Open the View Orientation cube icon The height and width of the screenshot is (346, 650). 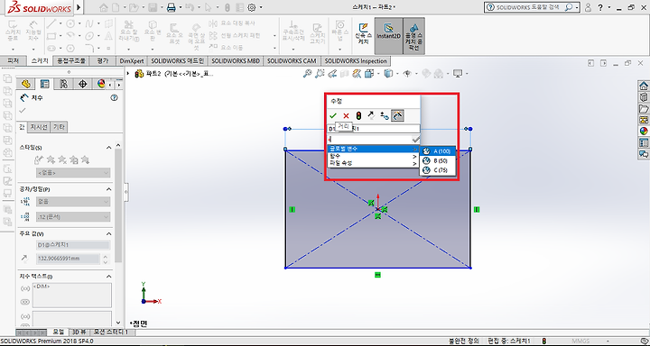coord(369,74)
